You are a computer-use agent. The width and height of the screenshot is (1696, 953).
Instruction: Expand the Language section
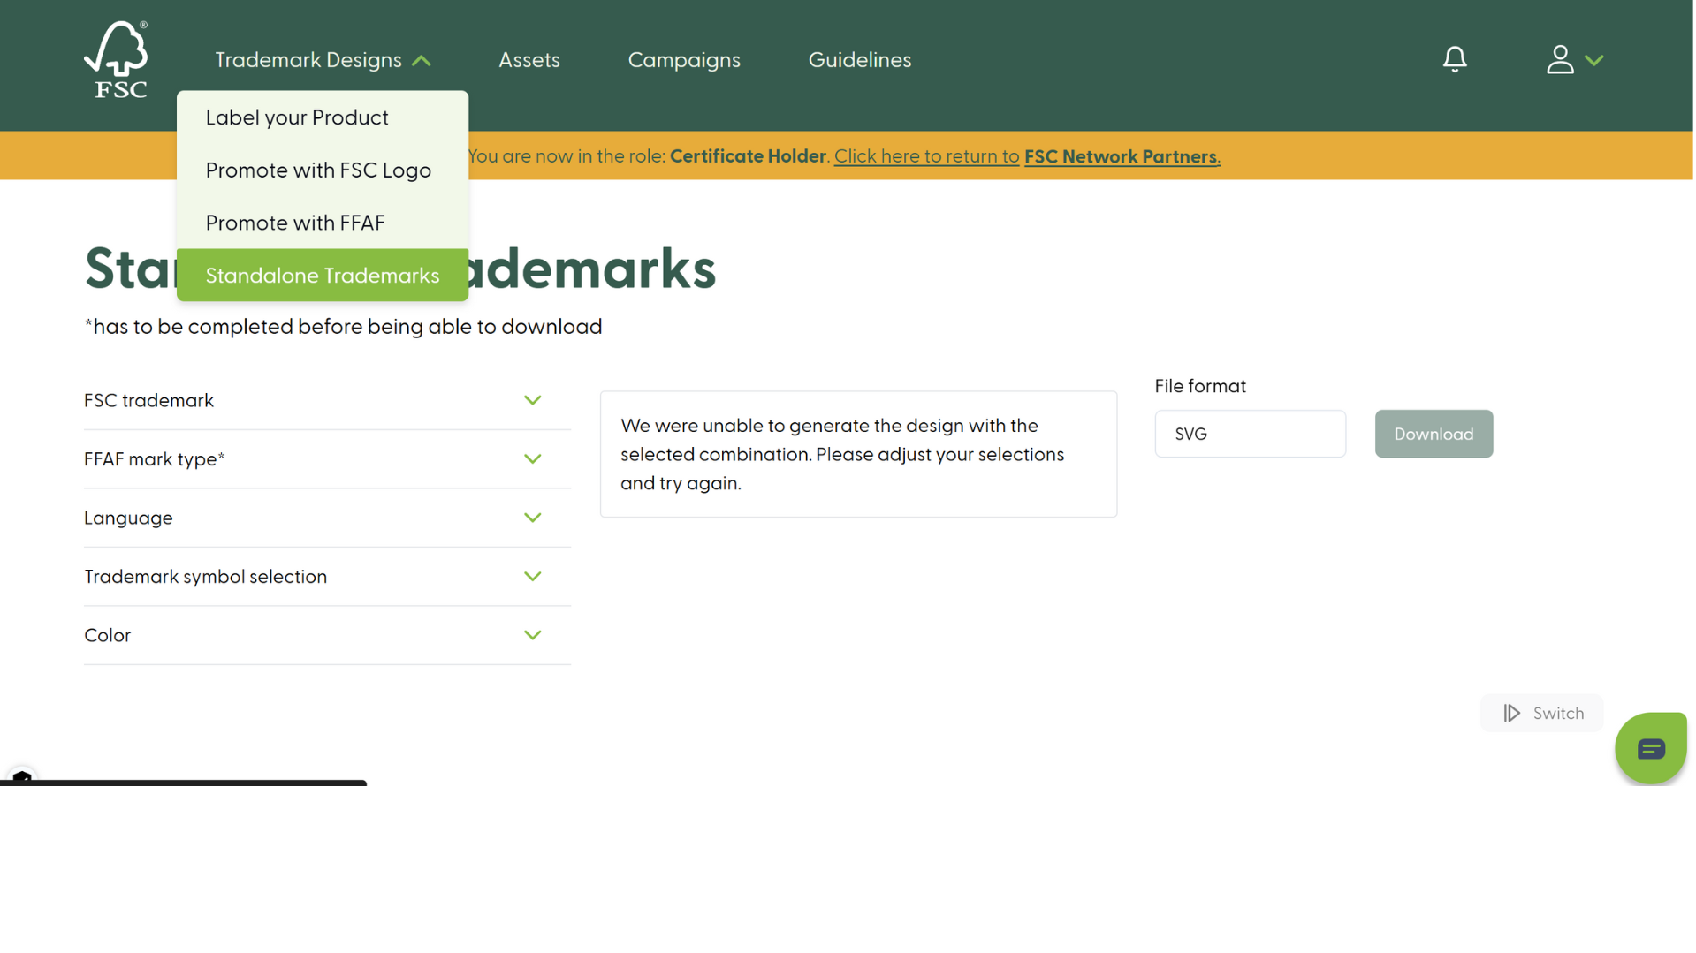(532, 518)
